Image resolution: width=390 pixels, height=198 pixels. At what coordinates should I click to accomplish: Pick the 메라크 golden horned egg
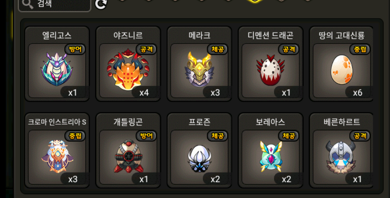[x=199, y=70]
